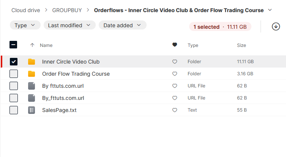
Task: Sort by the Size column header
Action: [x=241, y=45]
